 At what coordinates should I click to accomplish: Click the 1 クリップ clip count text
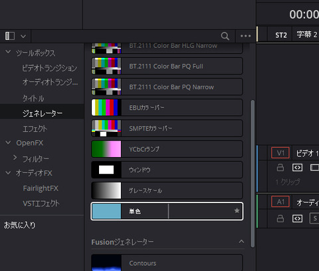point(288,182)
